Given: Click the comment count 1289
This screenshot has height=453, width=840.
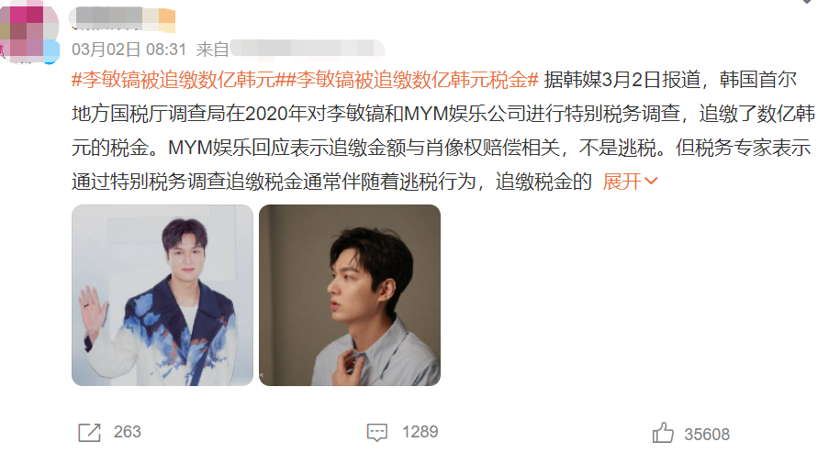Looking at the screenshot, I should [420, 432].
